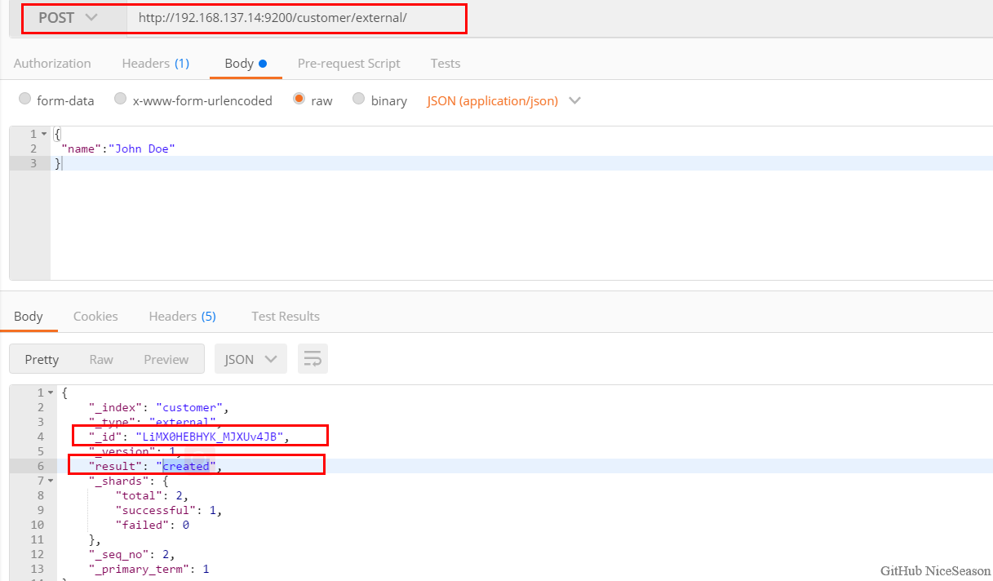View the response Headers (5) tab

click(182, 316)
